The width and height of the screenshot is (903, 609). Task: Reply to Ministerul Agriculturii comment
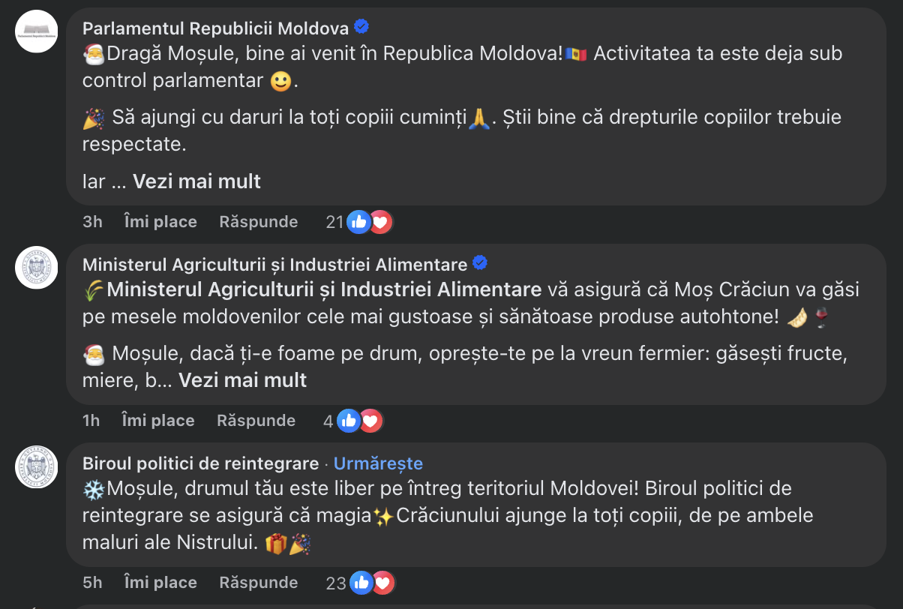tap(256, 421)
